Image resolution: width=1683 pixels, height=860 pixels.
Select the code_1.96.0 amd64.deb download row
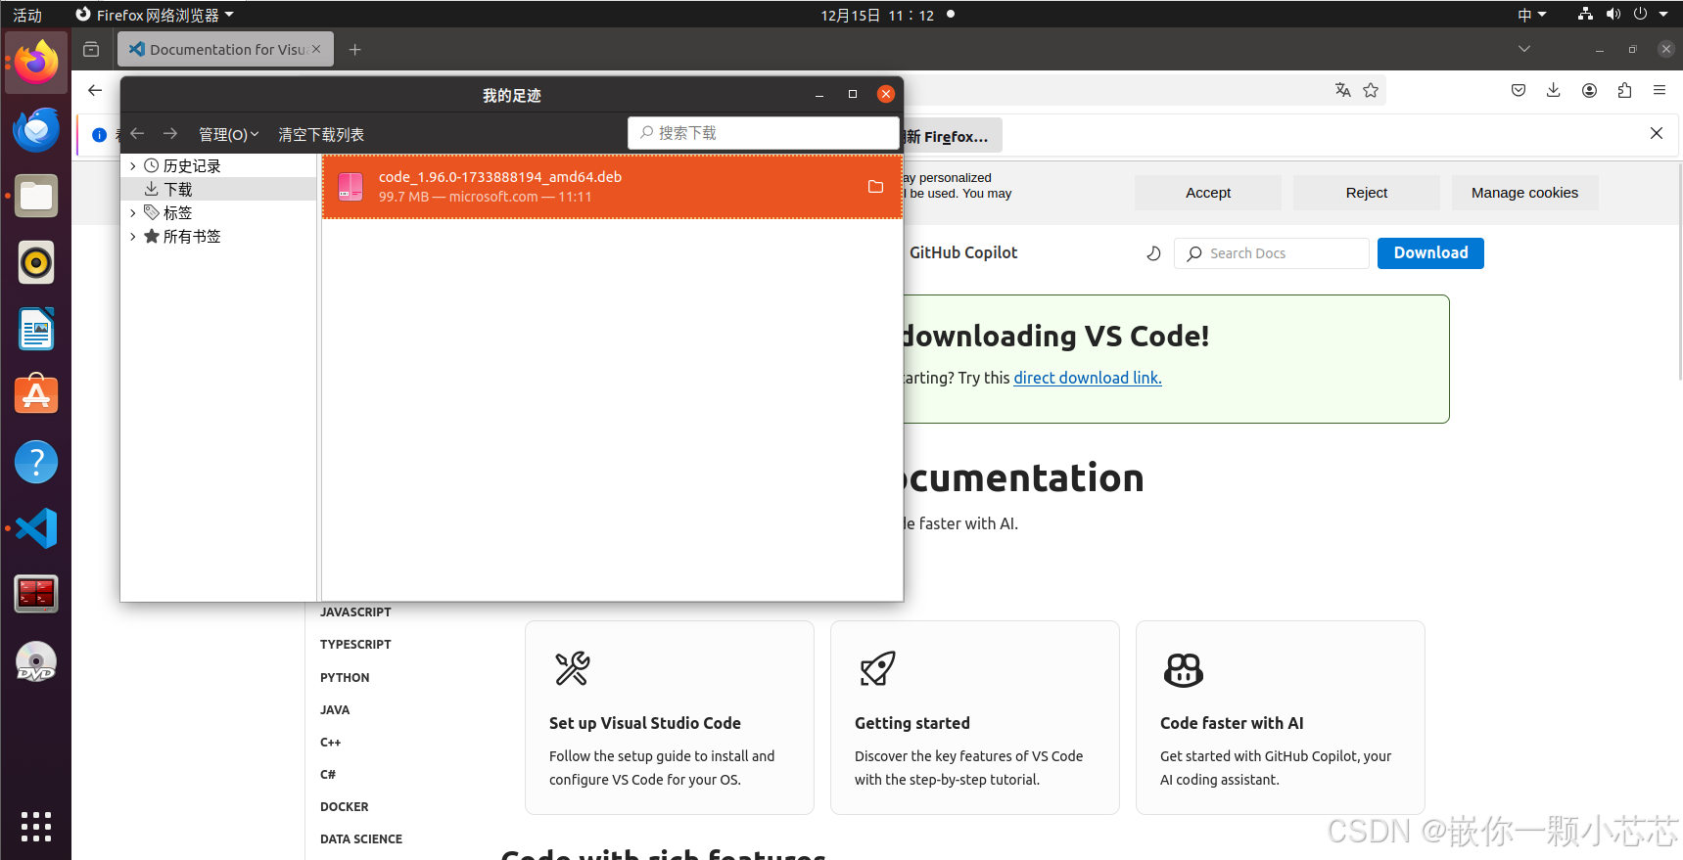(613, 186)
